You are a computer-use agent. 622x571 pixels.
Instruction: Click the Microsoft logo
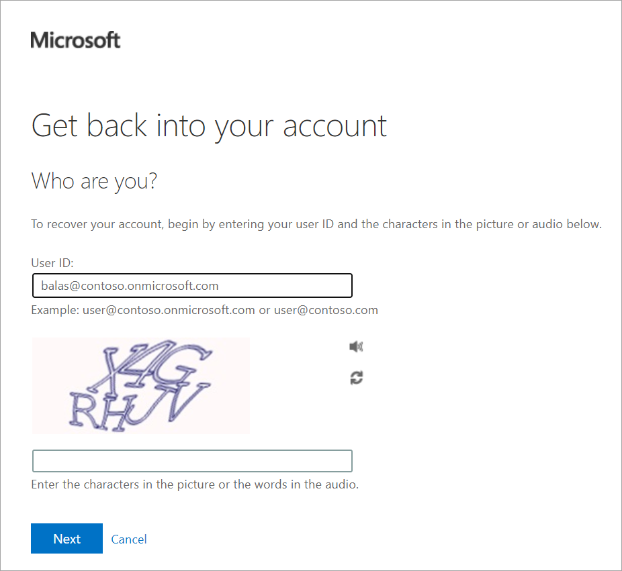pos(75,40)
